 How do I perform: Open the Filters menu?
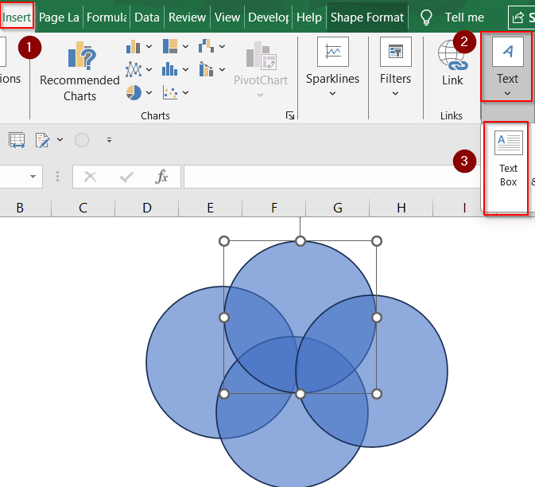pos(395,68)
